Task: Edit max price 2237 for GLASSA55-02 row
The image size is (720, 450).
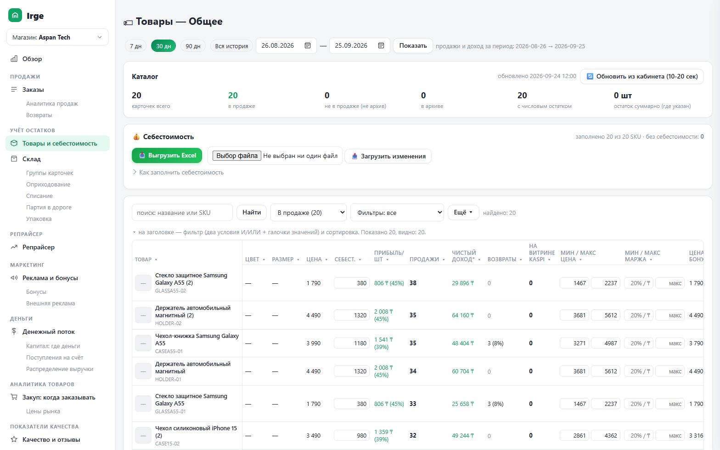Action: (606, 283)
